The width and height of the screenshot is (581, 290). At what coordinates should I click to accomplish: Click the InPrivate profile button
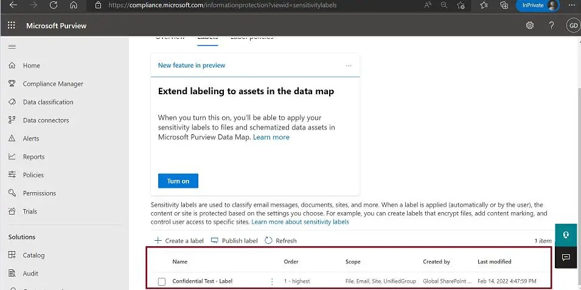(537, 5)
